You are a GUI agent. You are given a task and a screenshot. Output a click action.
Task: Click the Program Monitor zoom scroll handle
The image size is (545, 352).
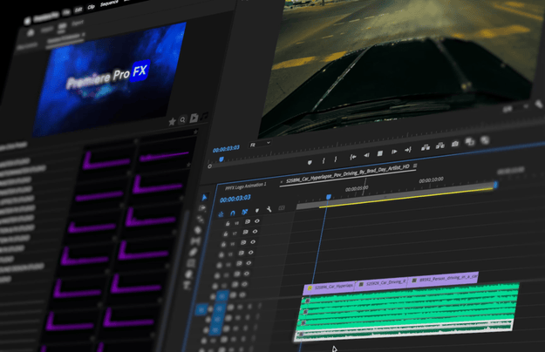pyautogui.click(x=209, y=166)
